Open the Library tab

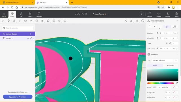pyautogui.click(x=30, y=14)
